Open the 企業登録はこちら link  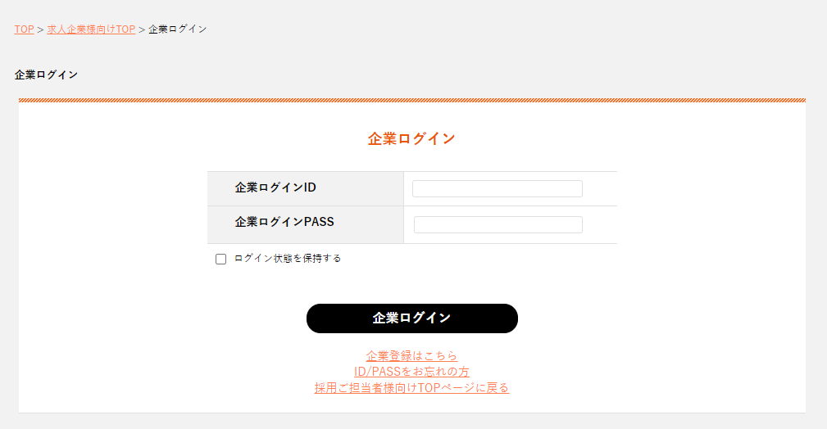[411, 356]
